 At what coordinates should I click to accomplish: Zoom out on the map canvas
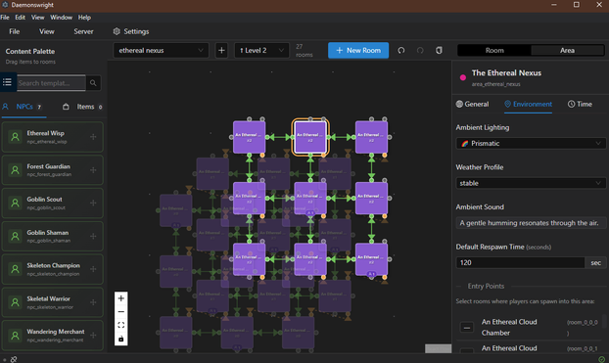pyautogui.click(x=120, y=312)
